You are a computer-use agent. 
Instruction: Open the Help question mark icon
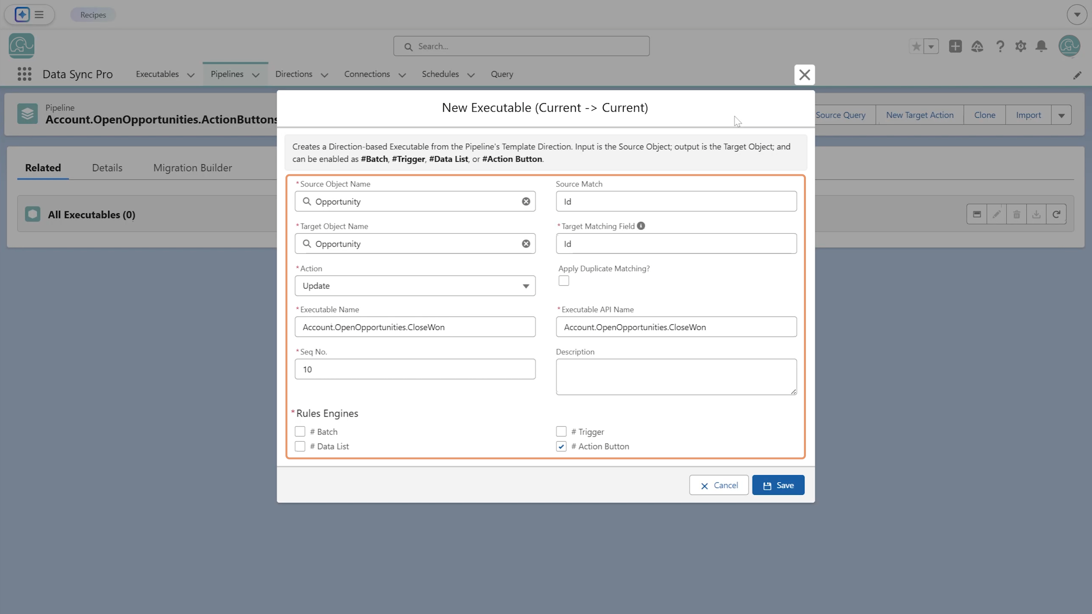[1000, 46]
